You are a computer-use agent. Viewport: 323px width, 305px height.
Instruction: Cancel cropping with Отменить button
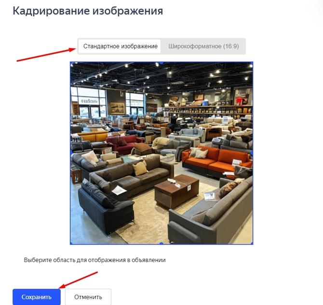[x=88, y=297]
